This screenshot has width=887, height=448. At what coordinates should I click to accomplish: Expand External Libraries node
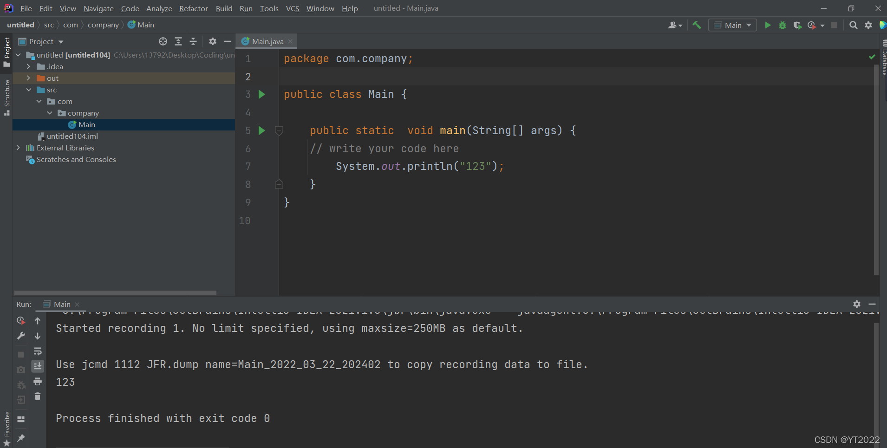tap(18, 148)
